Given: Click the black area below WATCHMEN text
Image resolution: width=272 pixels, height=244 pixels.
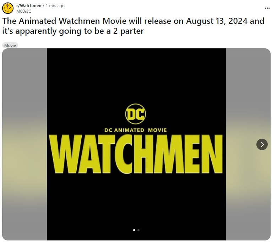Looking at the screenshot, I should (x=136, y=200).
